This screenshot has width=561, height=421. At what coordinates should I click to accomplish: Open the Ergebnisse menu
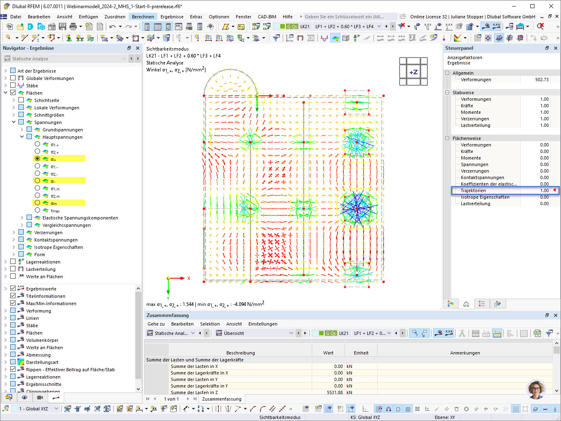(x=172, y=17)
